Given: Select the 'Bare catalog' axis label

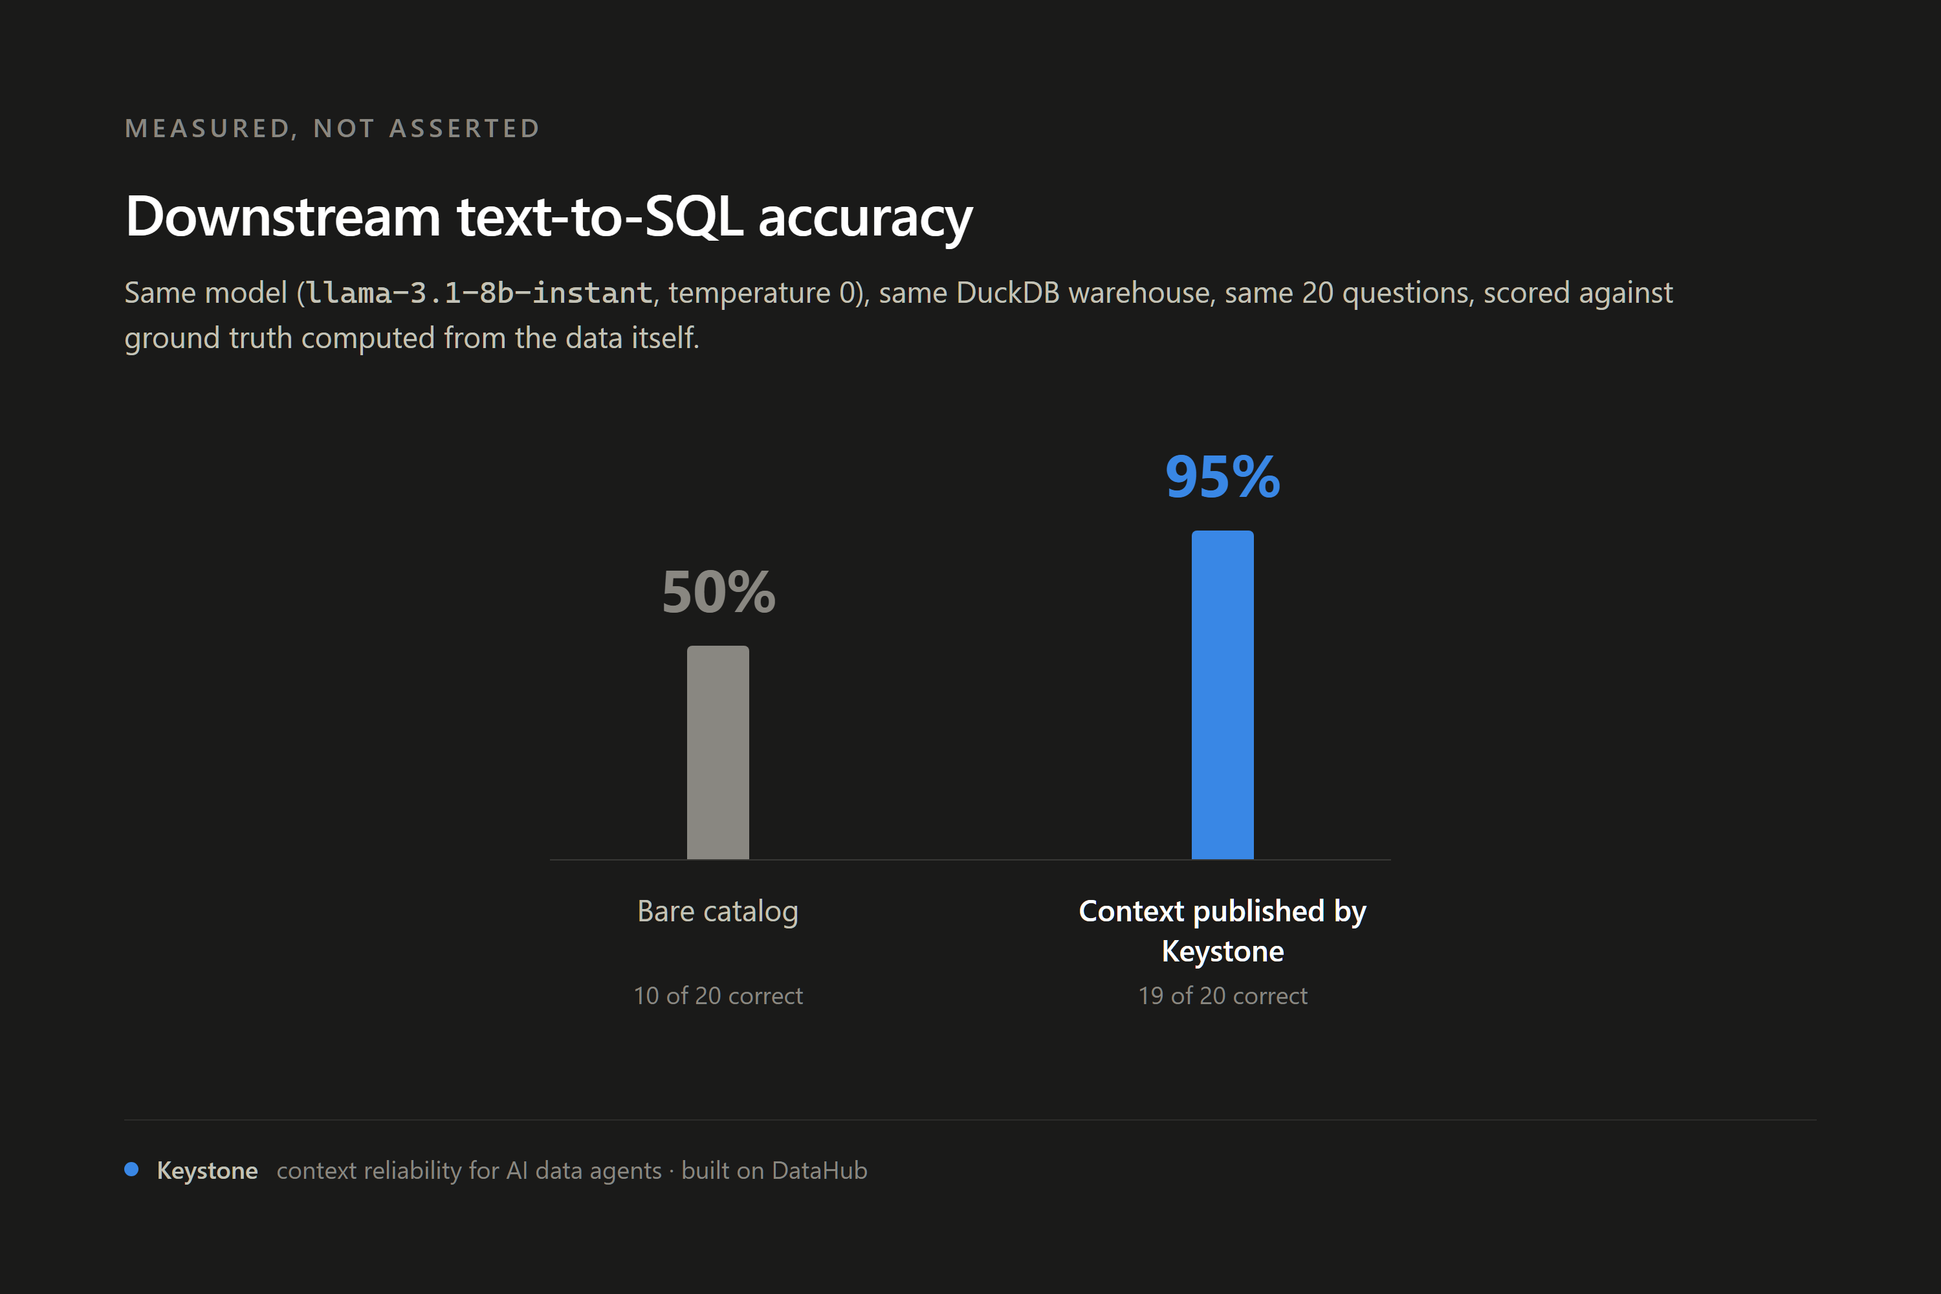Looking at the screenshot, I should (x=718, y=912).
